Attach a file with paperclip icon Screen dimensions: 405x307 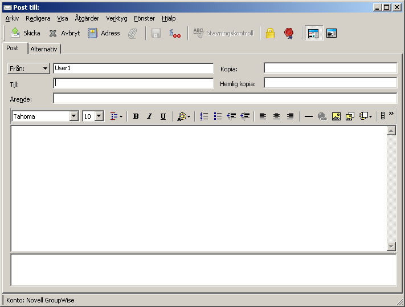point(133,33)
